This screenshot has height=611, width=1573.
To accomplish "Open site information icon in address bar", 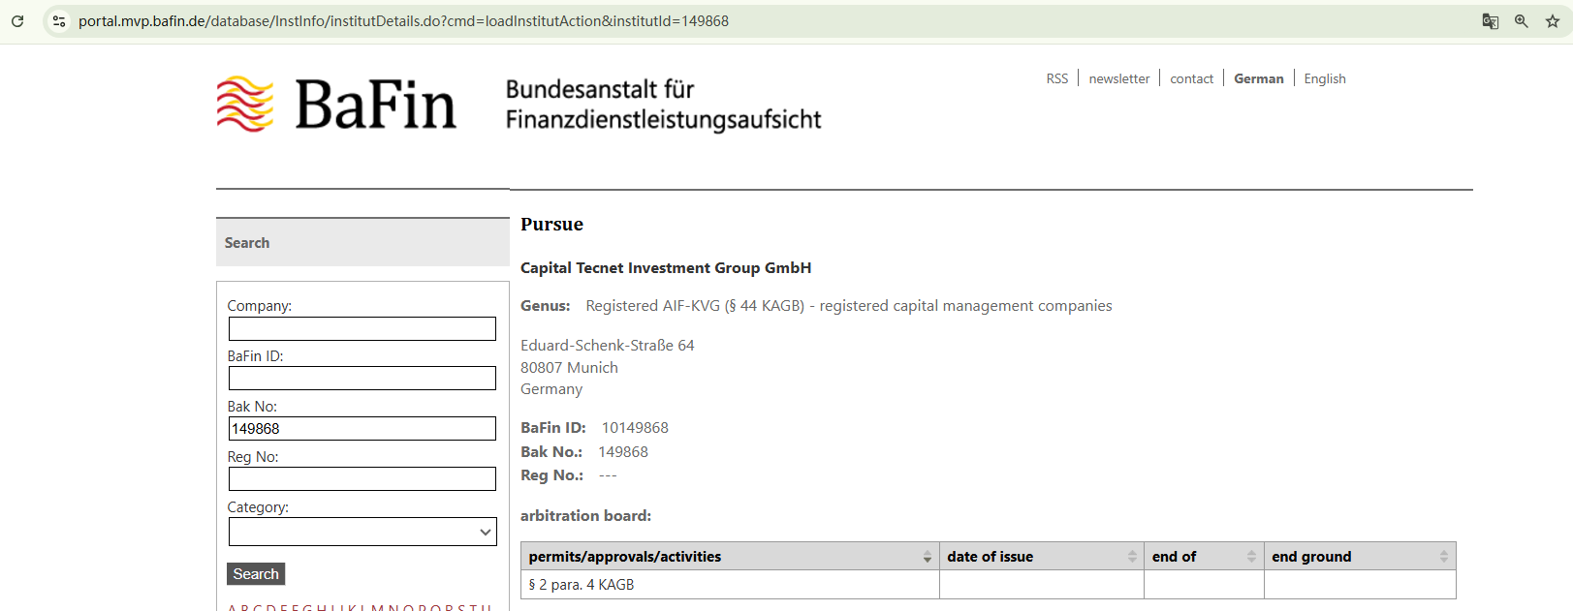I will tap(59, 20).
